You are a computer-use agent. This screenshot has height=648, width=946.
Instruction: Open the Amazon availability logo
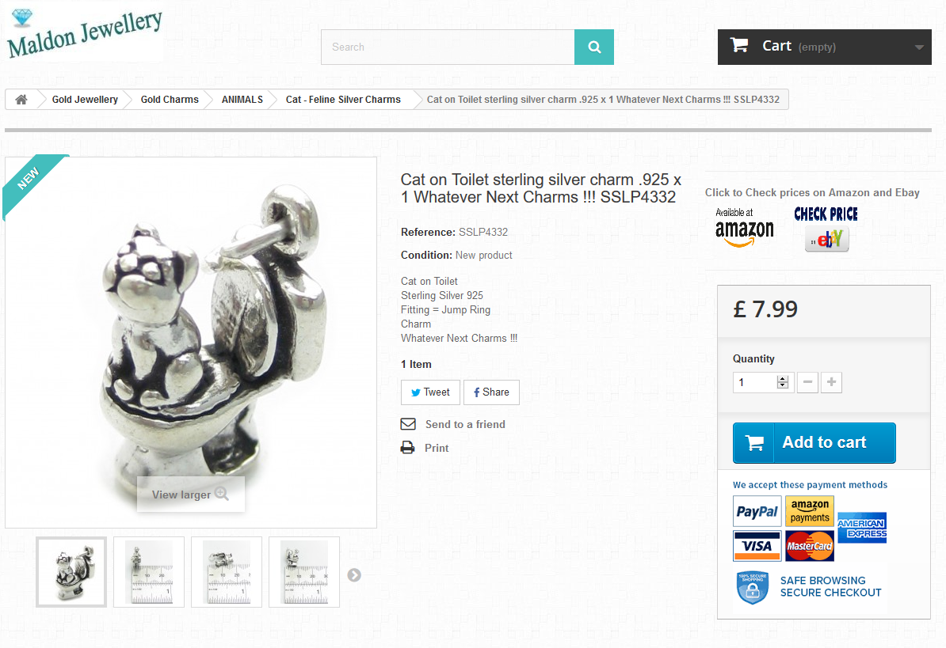point(744,228)
